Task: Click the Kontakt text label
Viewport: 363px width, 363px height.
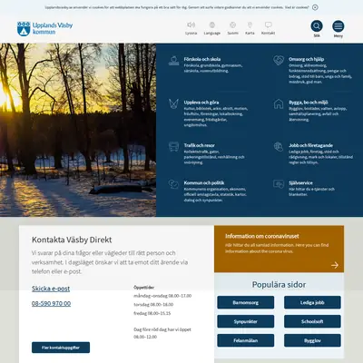Action: click(268, 33)
